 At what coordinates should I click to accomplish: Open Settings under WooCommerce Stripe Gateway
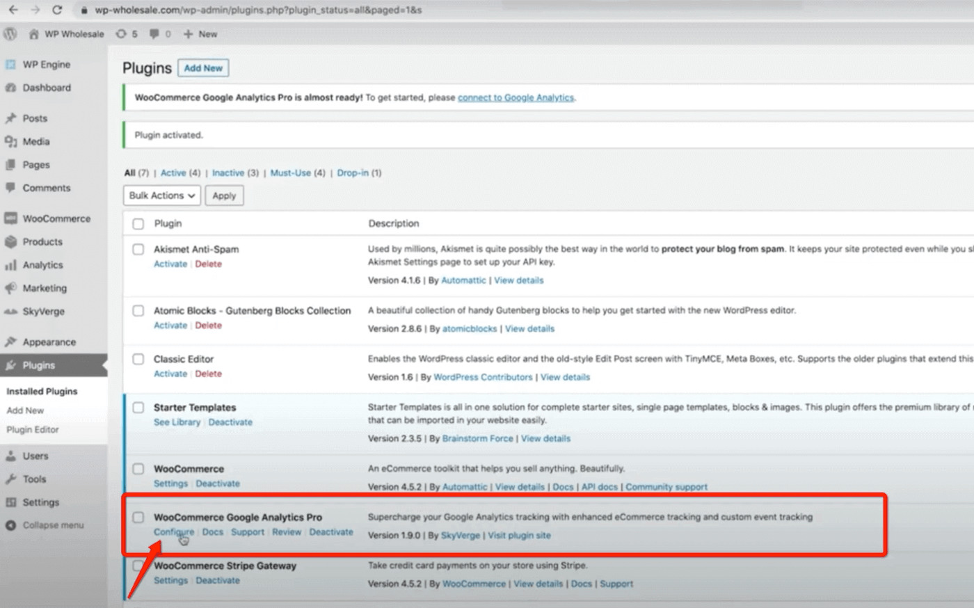coord(170,580)
